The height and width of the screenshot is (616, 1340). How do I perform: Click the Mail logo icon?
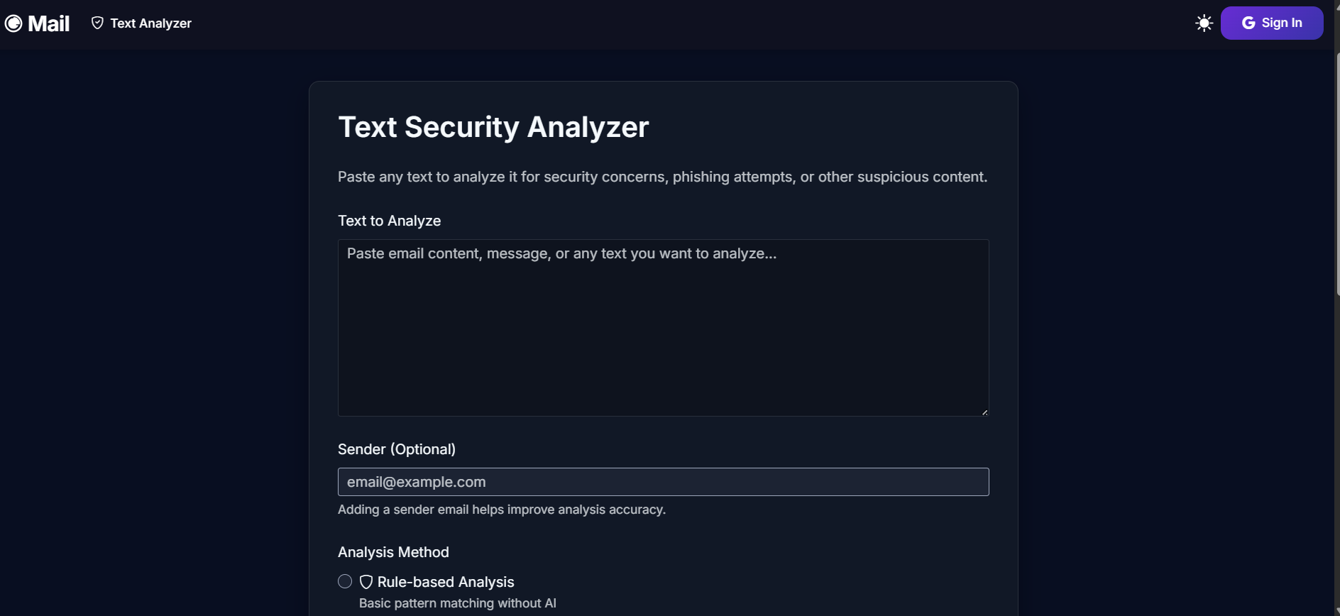click(13, 24)
